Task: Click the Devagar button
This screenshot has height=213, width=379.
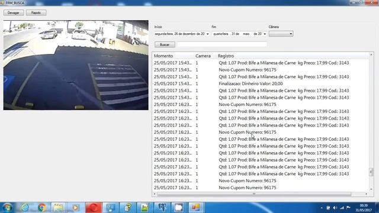Action: click(14, 12)
